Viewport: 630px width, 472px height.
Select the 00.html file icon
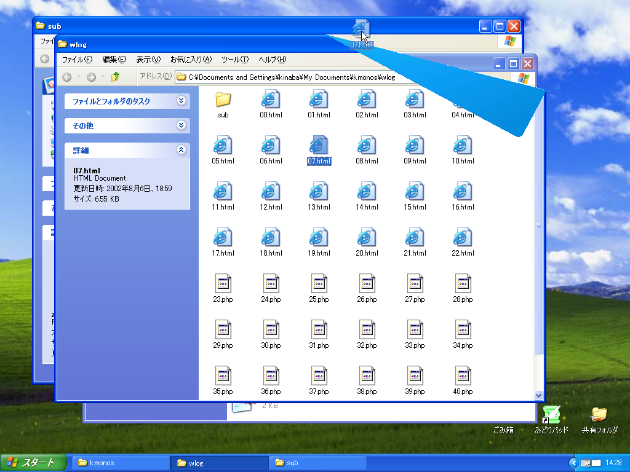(x=271, y=99)
